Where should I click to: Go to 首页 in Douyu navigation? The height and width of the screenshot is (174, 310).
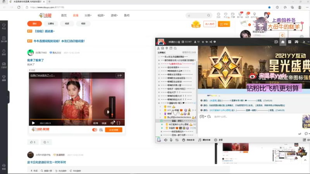(x=64, y=15)
